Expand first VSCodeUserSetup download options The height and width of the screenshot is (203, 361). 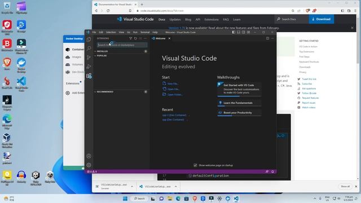point(132,187)
